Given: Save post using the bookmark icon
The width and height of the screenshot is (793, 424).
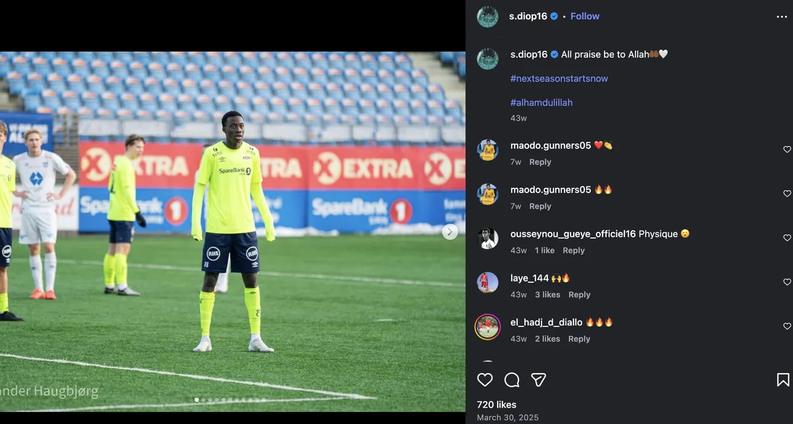Looking at the screenshot, I should click(x=783, y=380).
